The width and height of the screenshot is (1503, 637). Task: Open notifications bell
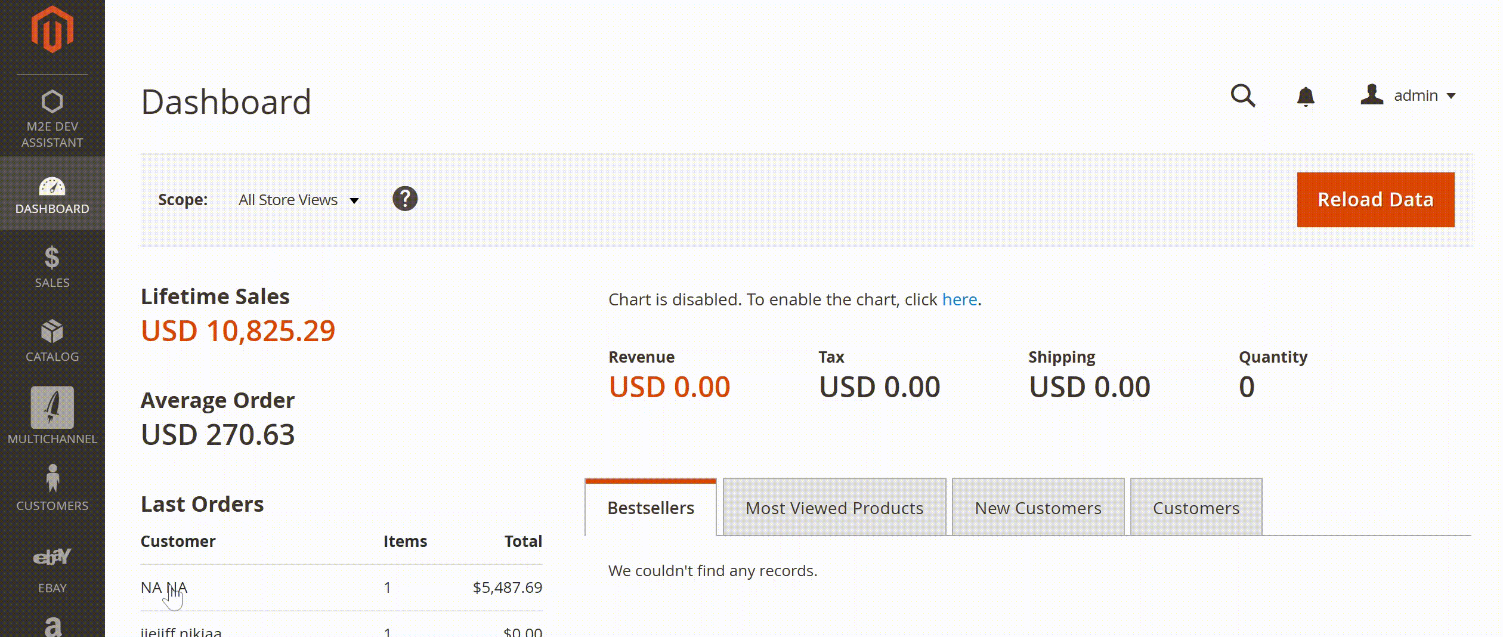click(1306, 96)
